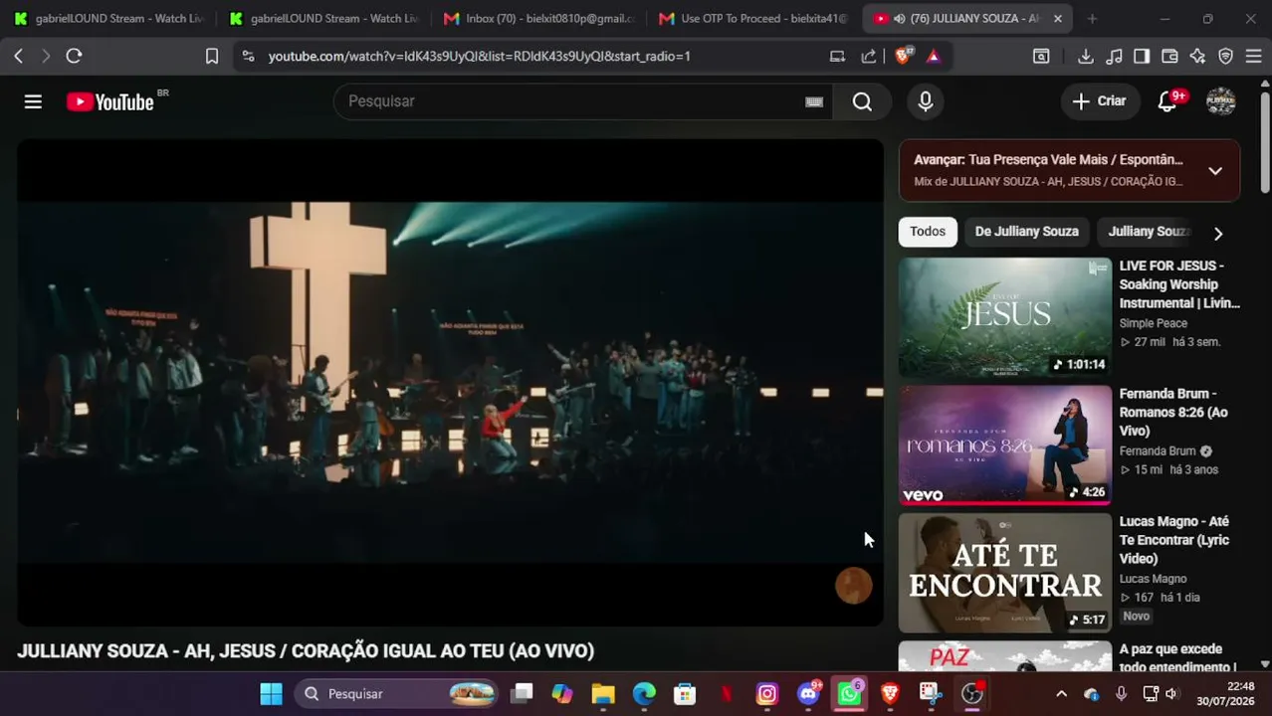Click the Criar button
Viewport: 1272px width, 716px height.
(1100, 101)
